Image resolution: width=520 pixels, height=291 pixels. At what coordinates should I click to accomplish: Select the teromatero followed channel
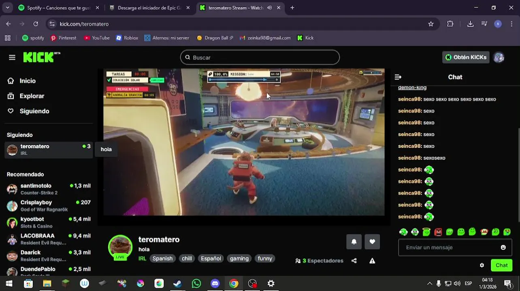(49, 150)
